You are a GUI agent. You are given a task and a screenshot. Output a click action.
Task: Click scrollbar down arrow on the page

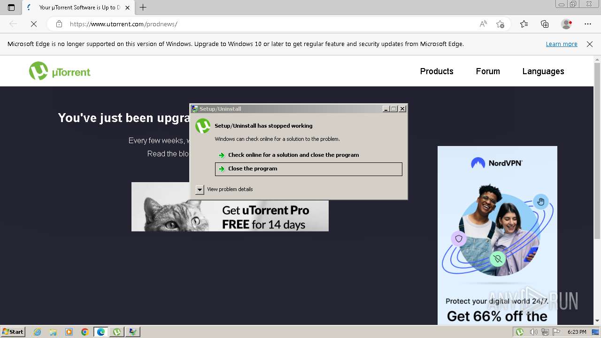pyautogui.click(x=597, y=321)
